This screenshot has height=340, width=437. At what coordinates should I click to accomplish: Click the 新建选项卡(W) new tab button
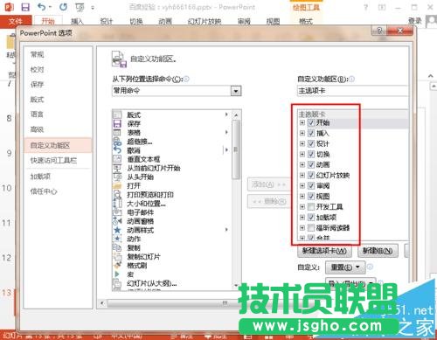coord(324,251)
